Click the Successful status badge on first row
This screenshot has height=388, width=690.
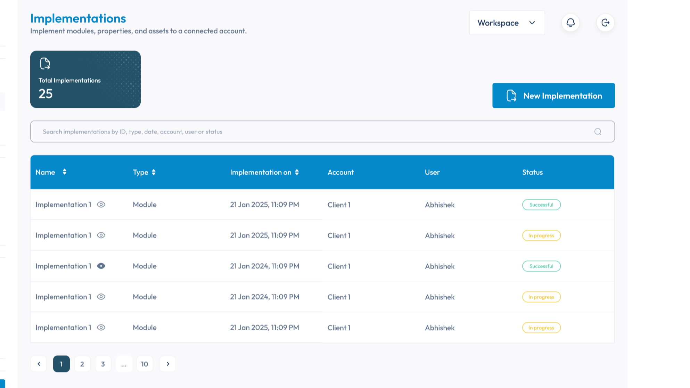(x=541, y=205)
